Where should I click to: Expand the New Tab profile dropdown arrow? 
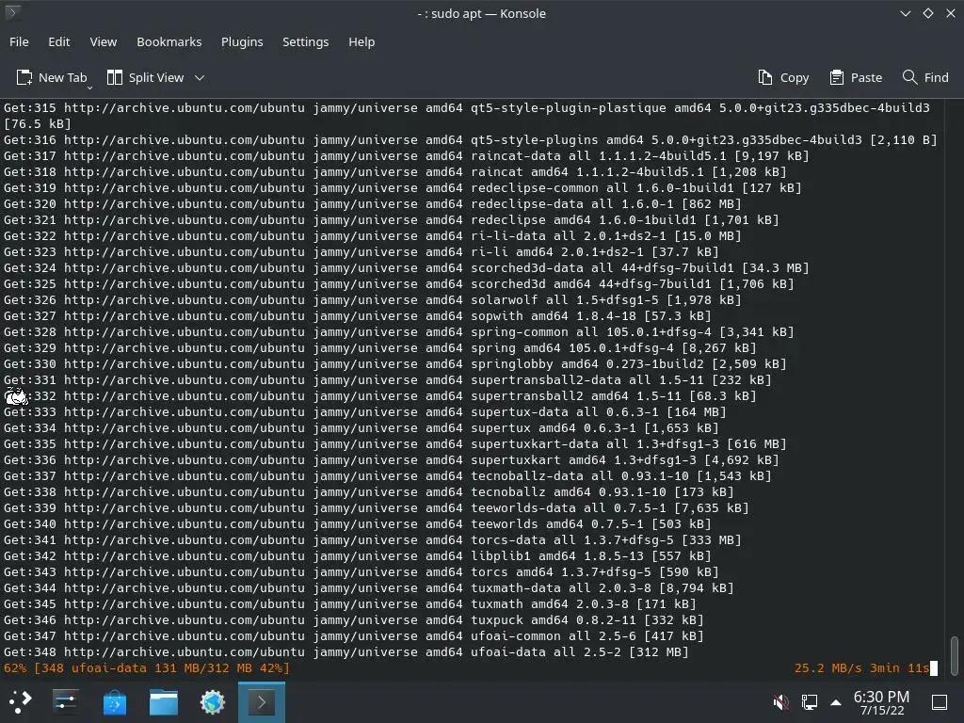coord(89,88)
